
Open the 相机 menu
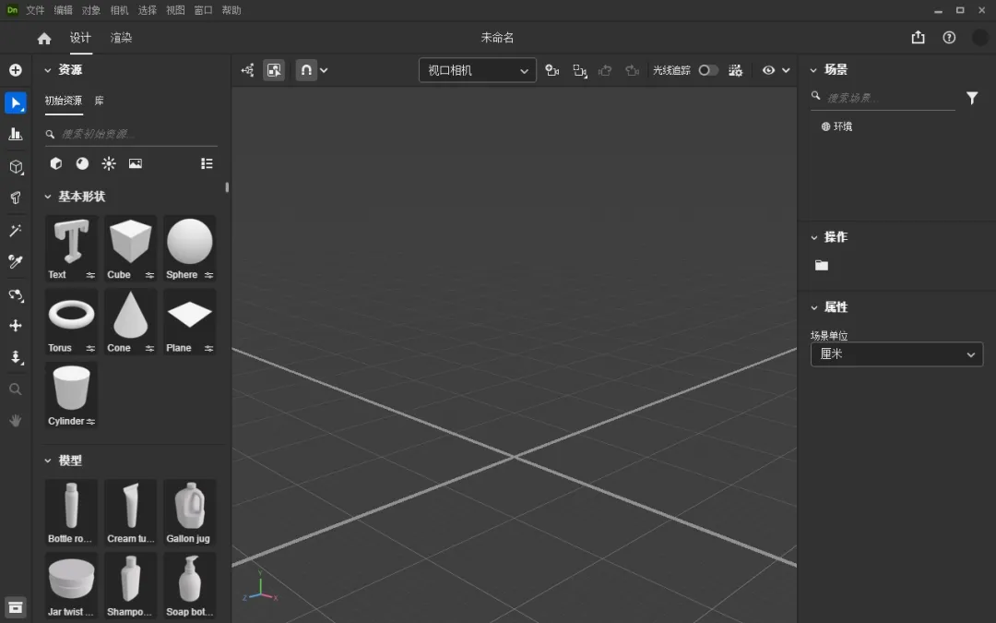119,10
